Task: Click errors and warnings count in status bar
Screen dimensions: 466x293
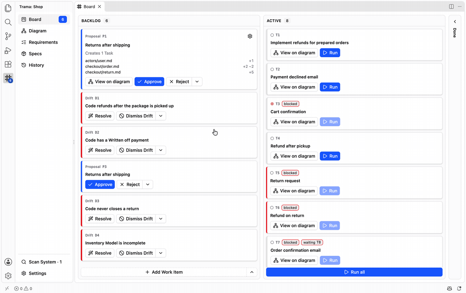Action: (x=23, y=289)
